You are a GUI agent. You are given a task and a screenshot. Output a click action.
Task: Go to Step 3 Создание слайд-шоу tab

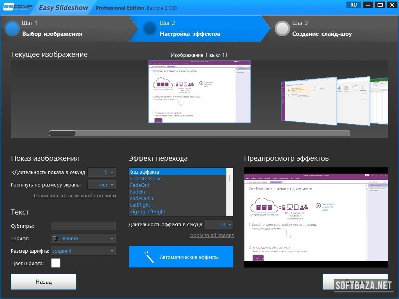click(x=322, y=33)
